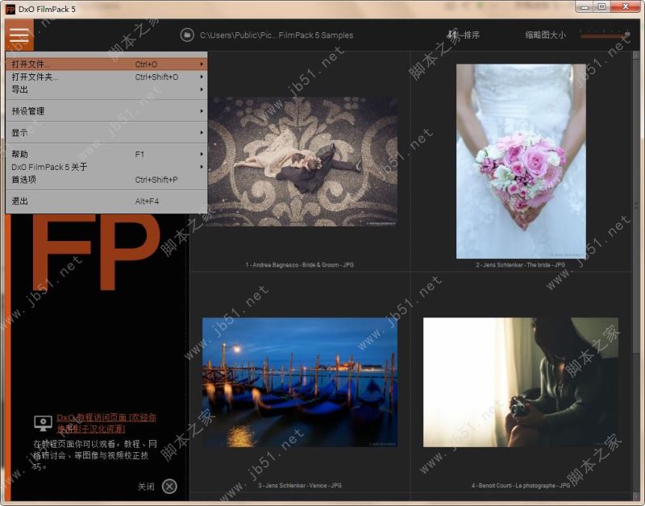The height and width of the screenshot is (506, 645).
Task: Click the sort arrows icon
Action: [453, 35]
